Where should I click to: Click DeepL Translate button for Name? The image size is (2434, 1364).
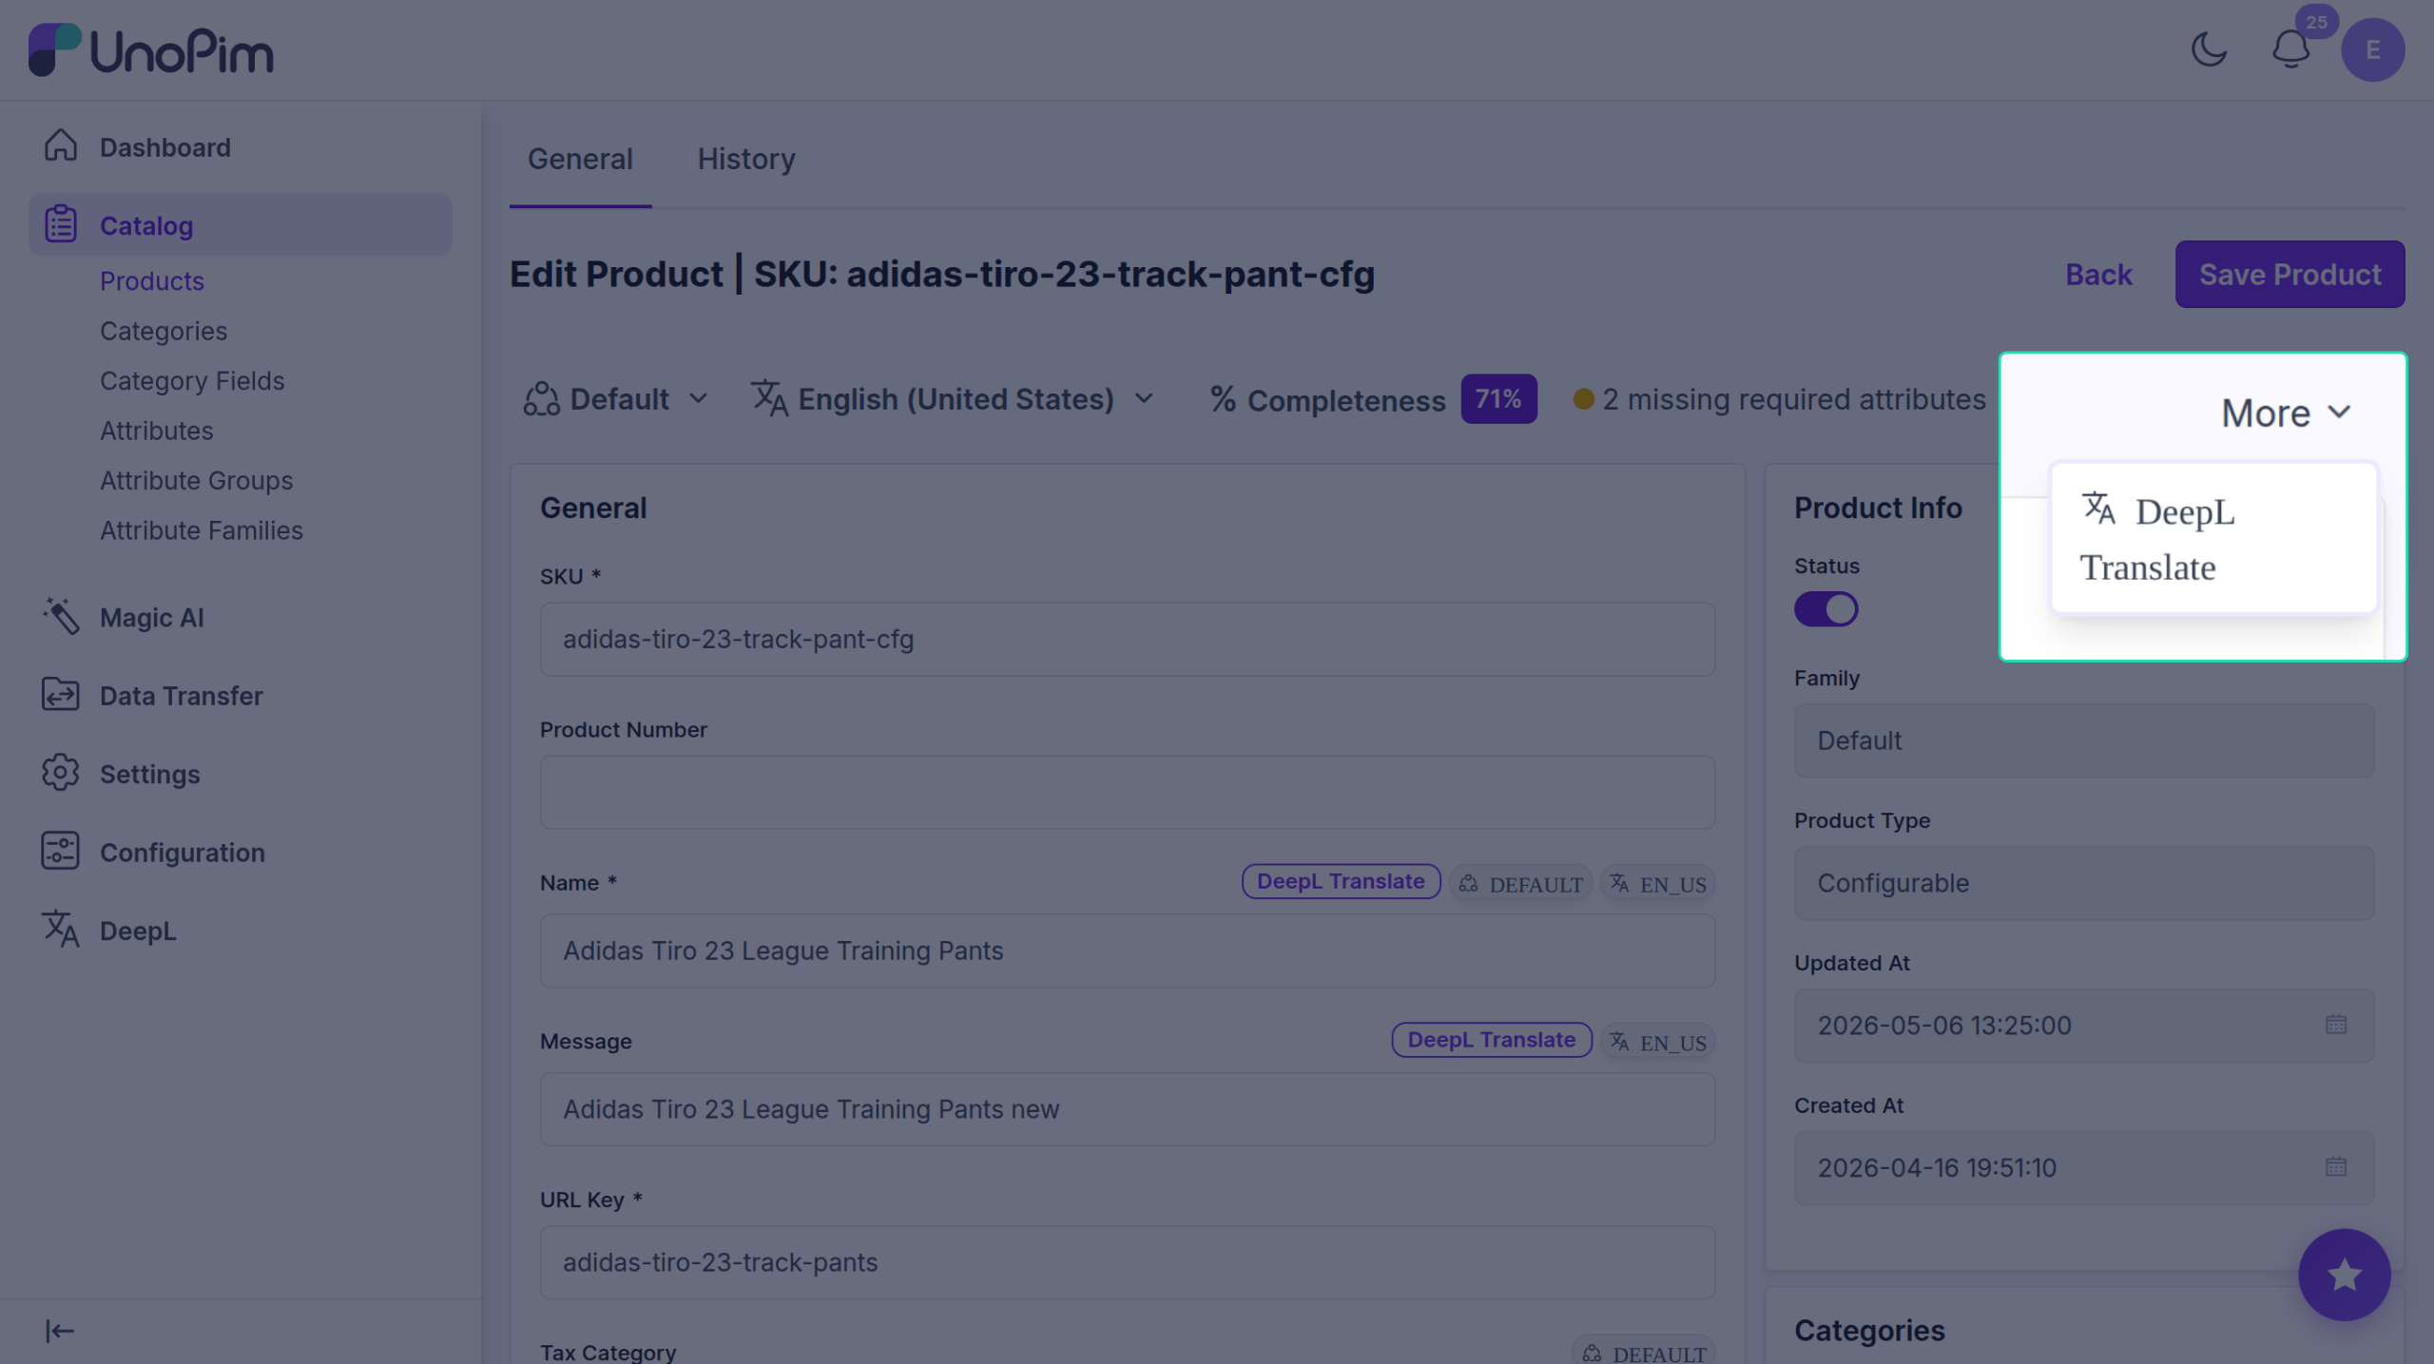(x=1341, y=881)
